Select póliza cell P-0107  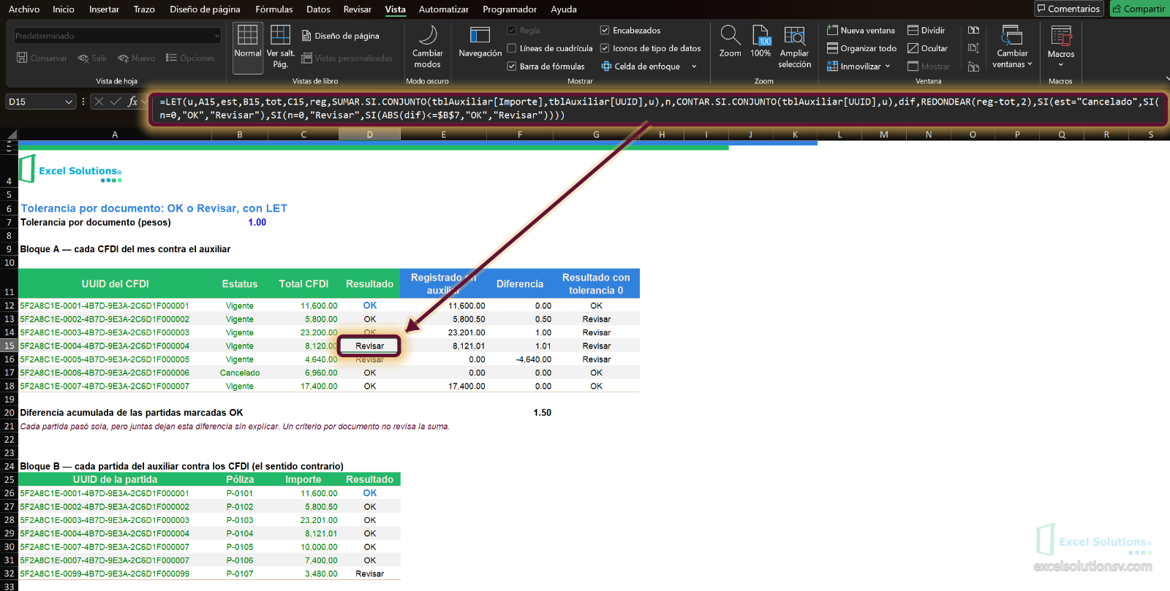240,573
